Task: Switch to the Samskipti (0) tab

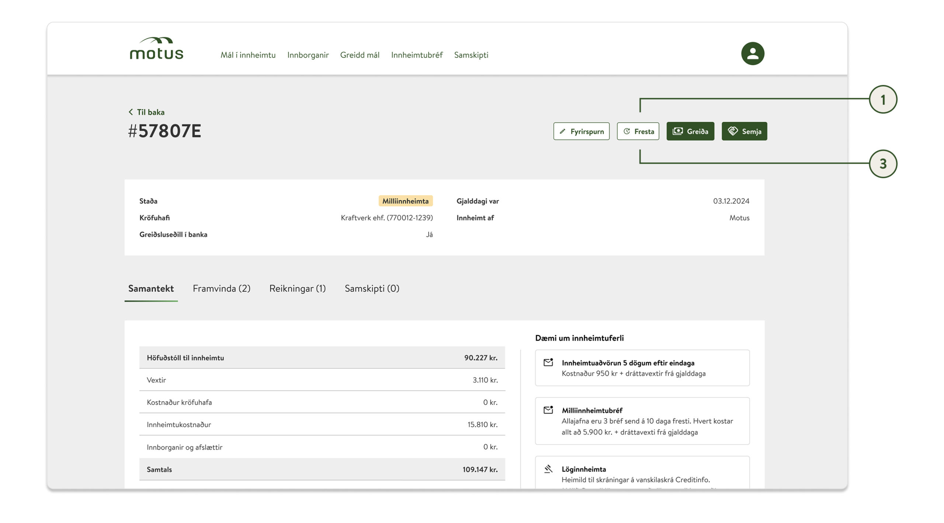Action: (372, 288)
